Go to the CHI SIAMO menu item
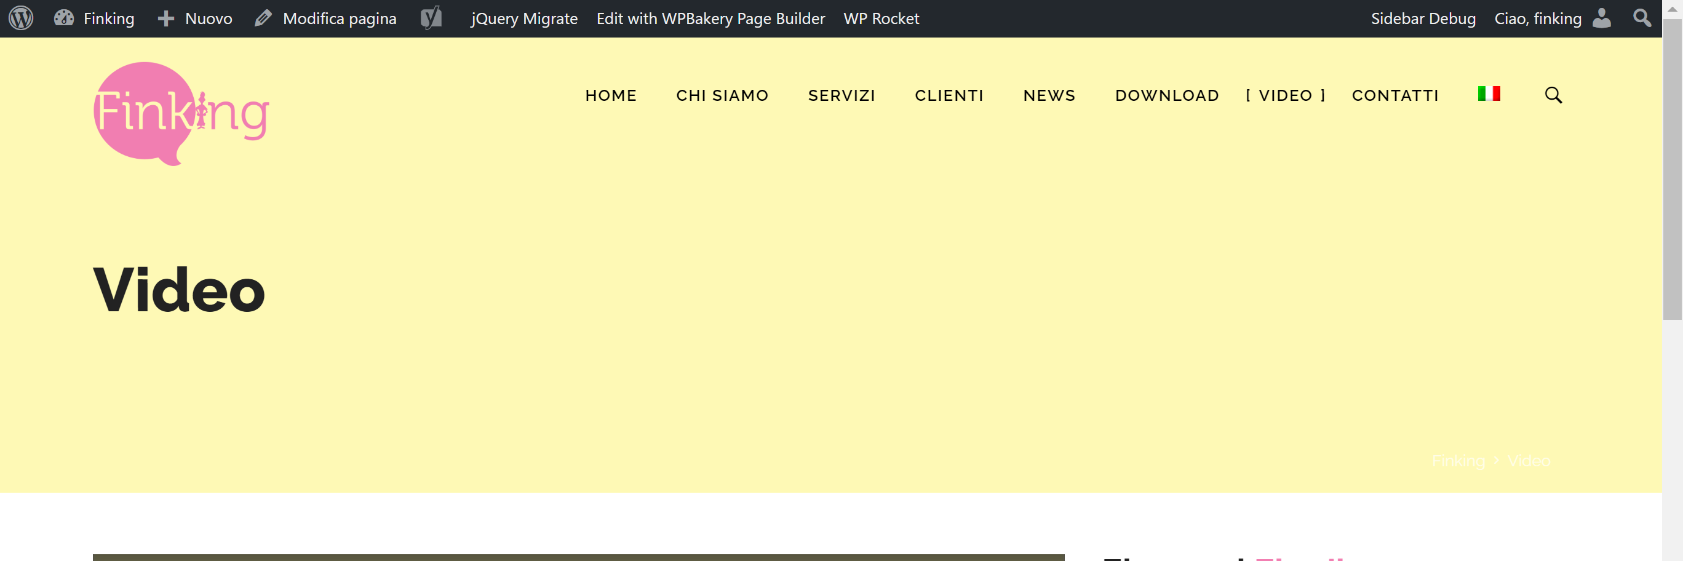The width and height of the screenshot is (1683, 561). point(722,95)
